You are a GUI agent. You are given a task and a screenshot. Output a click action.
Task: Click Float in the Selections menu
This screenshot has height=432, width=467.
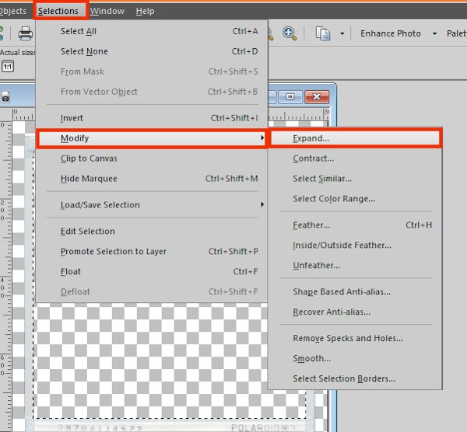tap(152, 271)
